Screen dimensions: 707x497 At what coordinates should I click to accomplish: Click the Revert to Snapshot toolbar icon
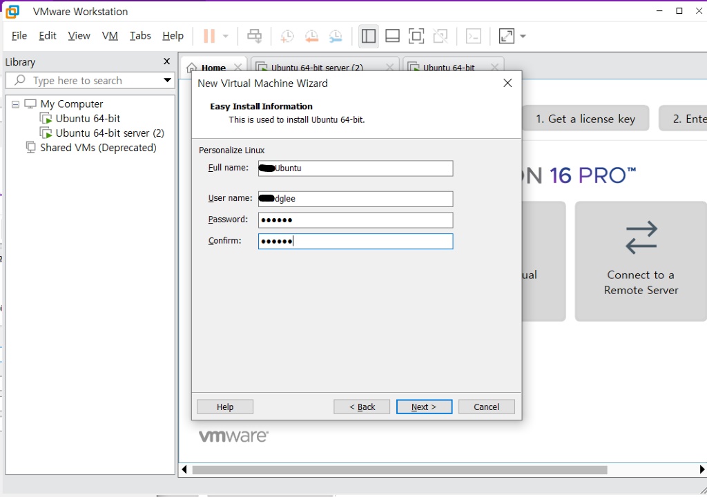point(311,36)
